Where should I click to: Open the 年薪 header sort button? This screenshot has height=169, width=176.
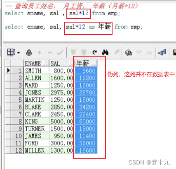point(94,63)
